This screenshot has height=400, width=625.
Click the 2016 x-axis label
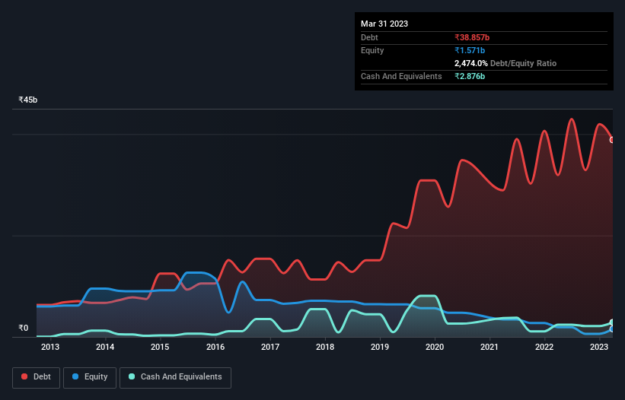pyautogui.click(x=215, y=347)
